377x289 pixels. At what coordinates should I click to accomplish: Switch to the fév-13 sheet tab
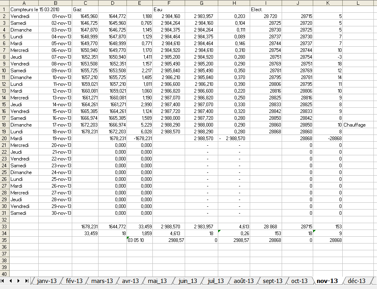(74, 281)
